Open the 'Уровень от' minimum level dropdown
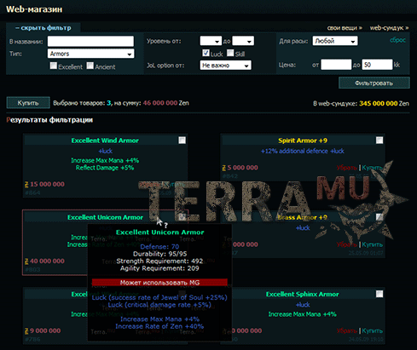Image resolution: width=417 pixels, height=350 pixels. [x=211, y=41]
